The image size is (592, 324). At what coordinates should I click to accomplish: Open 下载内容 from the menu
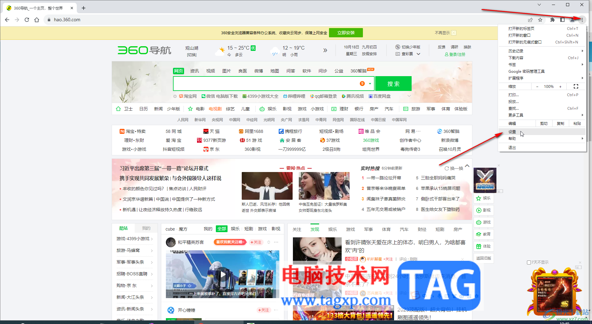(x=542, y=58)
